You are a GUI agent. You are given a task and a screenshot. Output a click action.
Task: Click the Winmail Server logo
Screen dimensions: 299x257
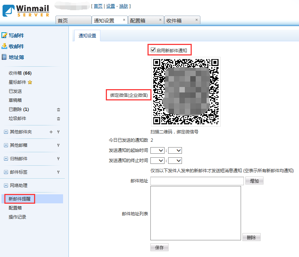click(x=26, y=11)
